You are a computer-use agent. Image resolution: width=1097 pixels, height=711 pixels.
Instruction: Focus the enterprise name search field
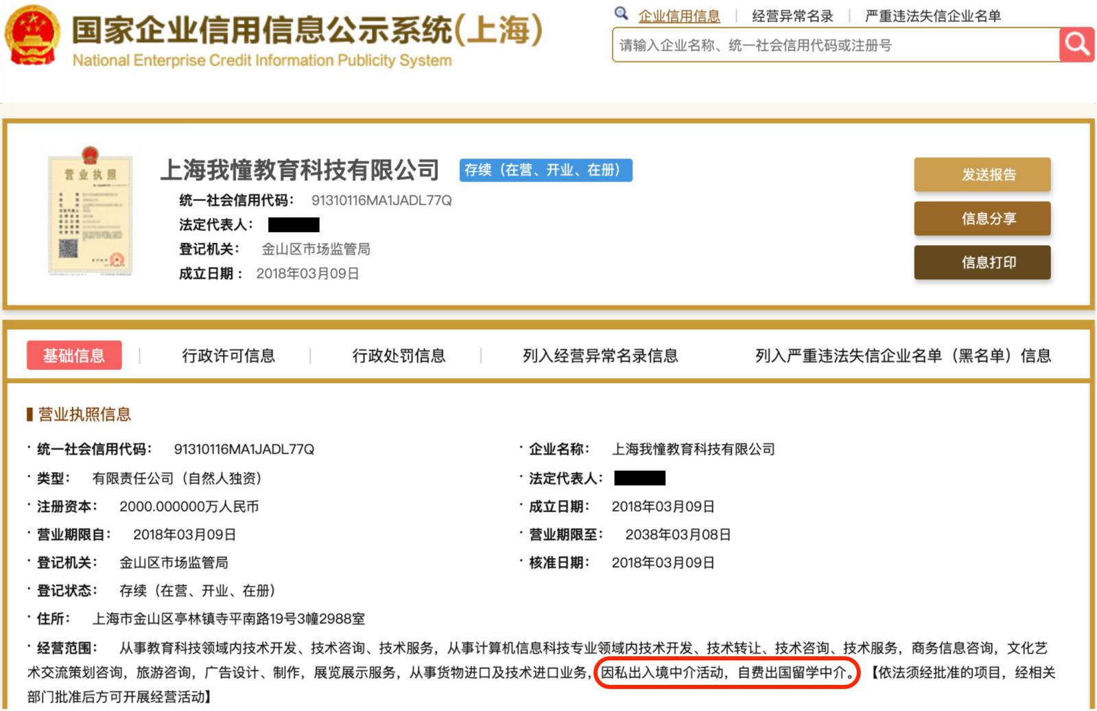tap(836, 45)
